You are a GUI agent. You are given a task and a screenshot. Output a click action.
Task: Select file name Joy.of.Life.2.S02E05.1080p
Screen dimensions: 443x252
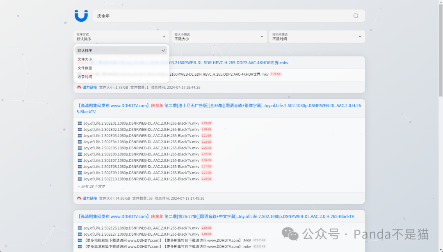click(141, 148)
